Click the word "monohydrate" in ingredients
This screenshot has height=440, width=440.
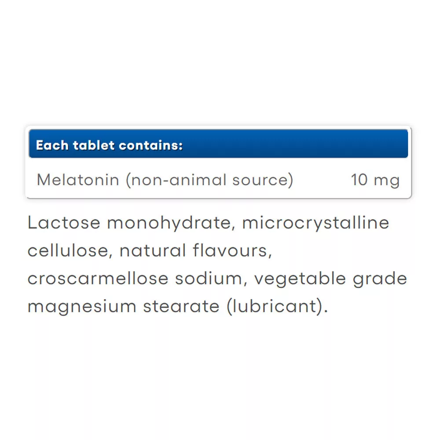pos(169,224)
